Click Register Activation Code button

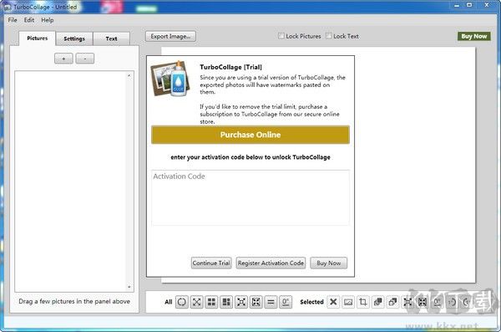coord(271,263)
